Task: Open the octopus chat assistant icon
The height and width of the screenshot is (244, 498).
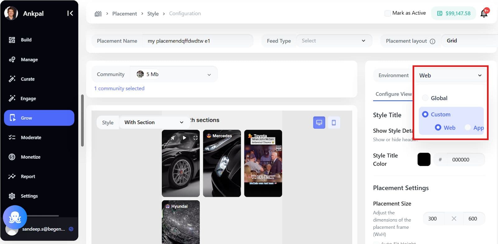Action: pos(15,217)
